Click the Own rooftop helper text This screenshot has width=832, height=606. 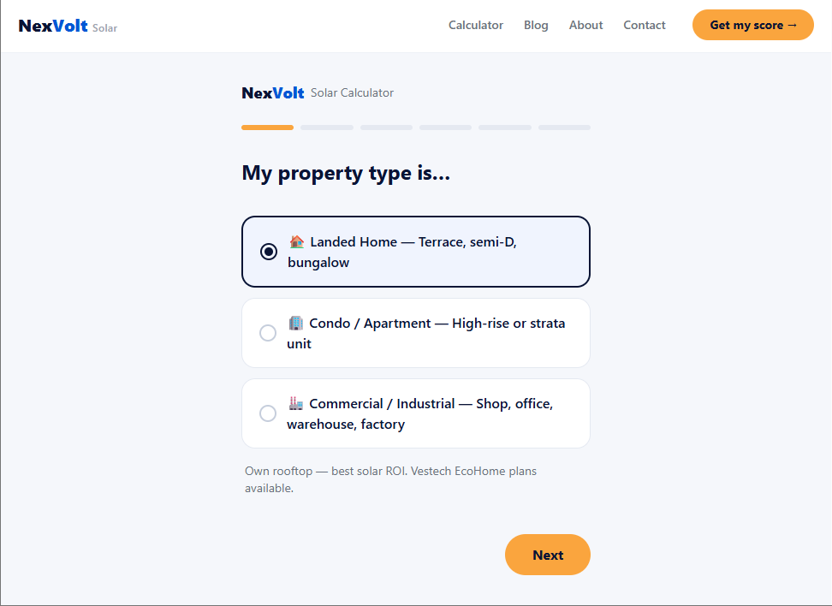[x=390, y=479]
